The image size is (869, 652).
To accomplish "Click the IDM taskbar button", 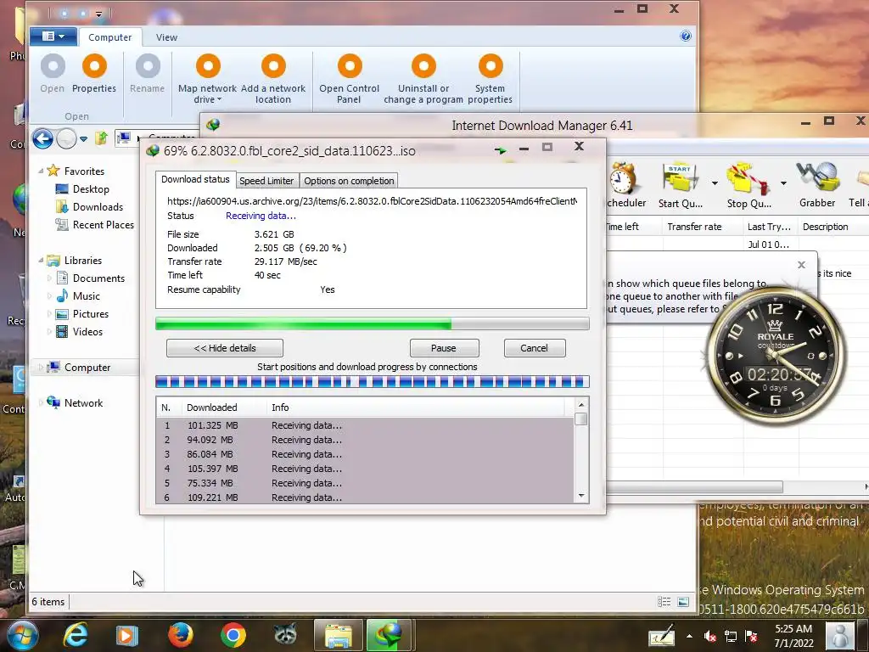I will tap(390, 635).
